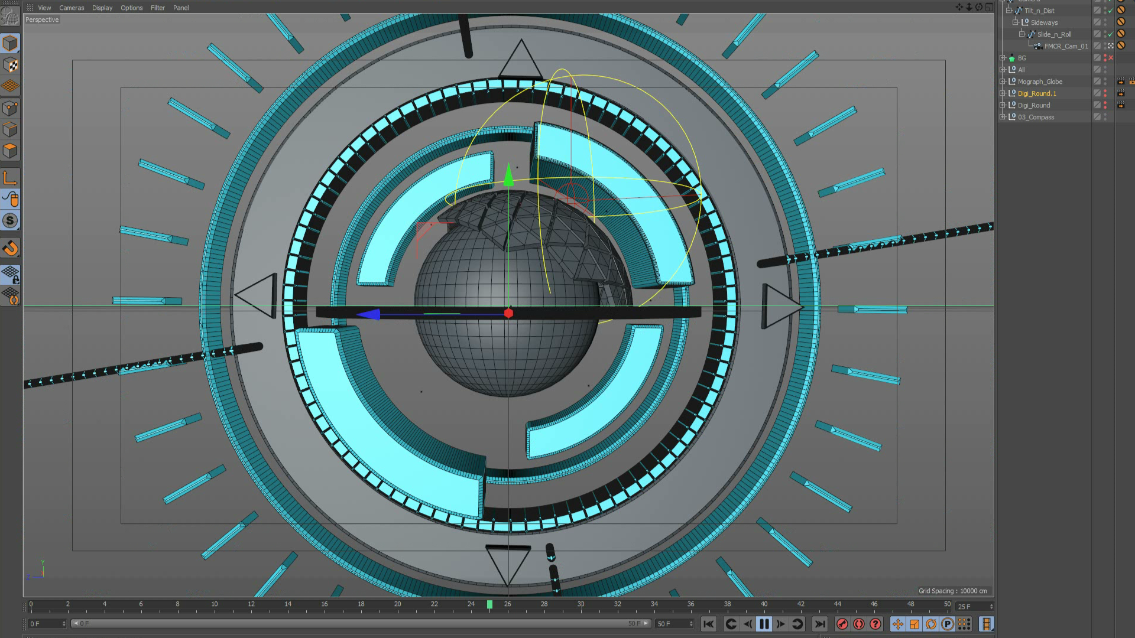Toggle green checkmark on Tilt_n_Dist
The image size is (1135, 638).
1111,11
